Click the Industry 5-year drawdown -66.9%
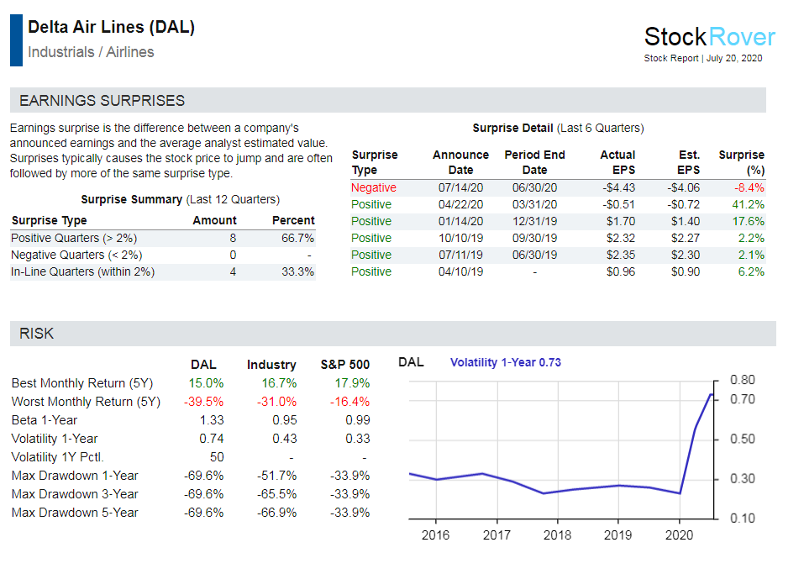 (x=277, y=513)
